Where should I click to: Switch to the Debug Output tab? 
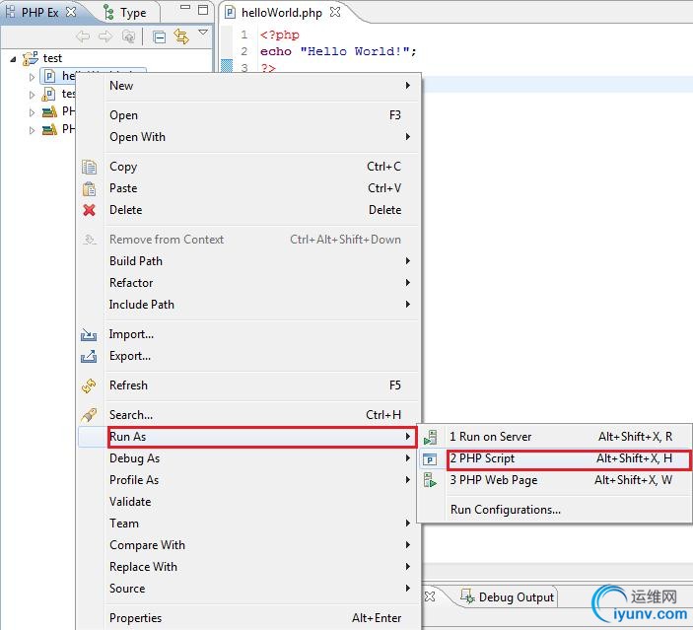click(508, 596)
